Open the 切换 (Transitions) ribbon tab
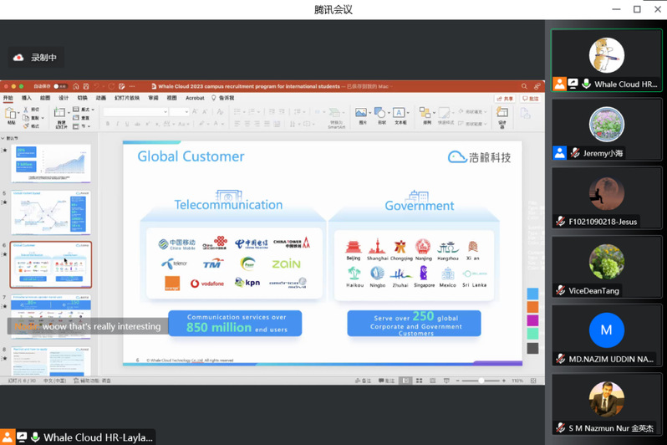The width and height of the screenshot is (667, 445). tap(82, 98)
